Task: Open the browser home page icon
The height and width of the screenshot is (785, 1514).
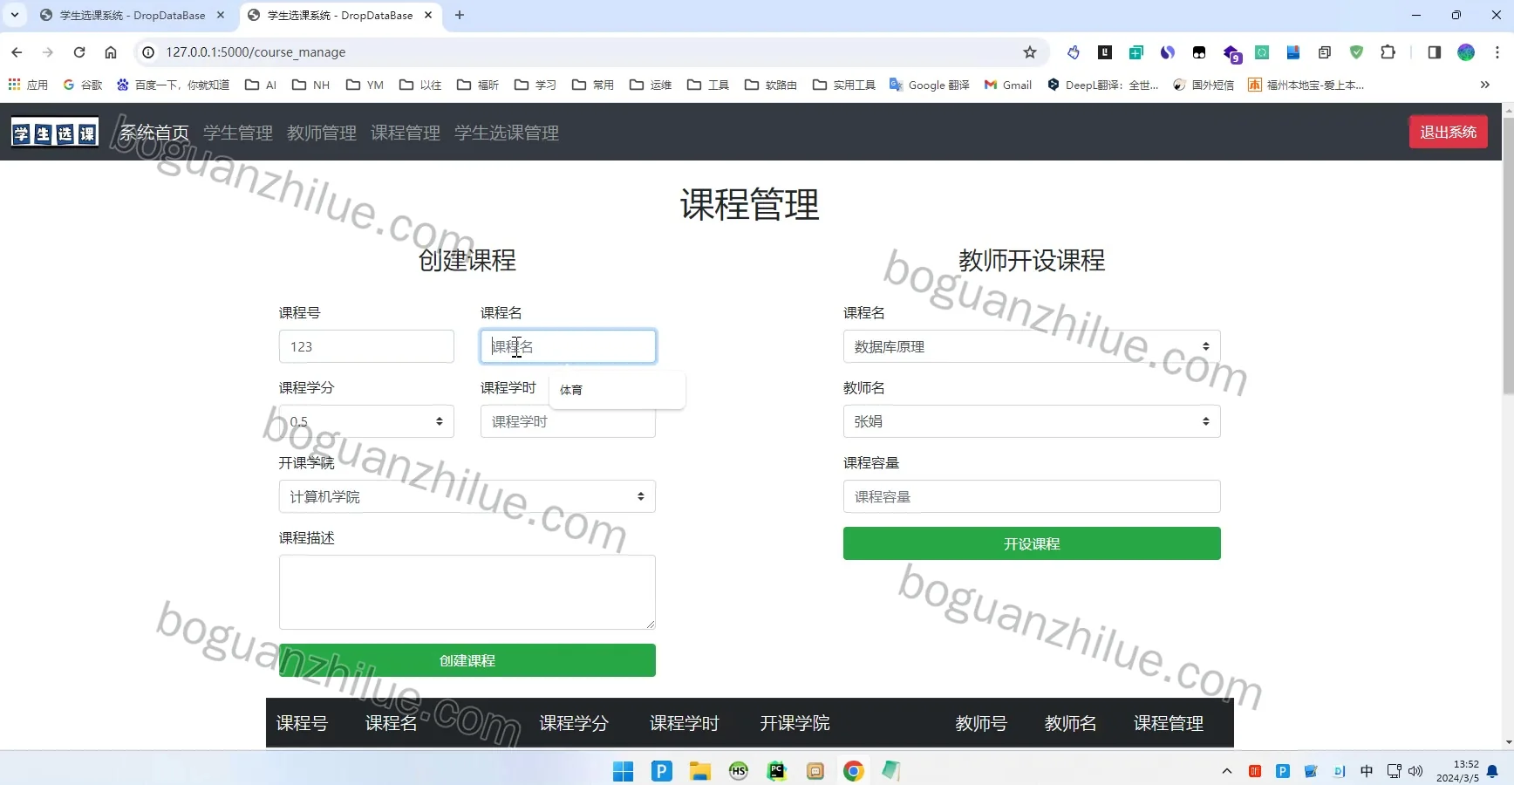Action: point(111,52)
